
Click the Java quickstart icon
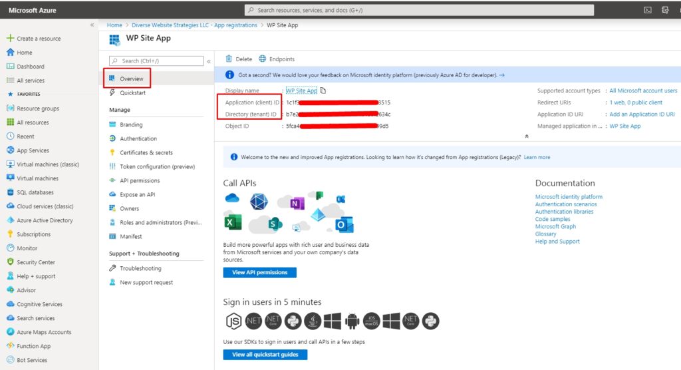pos(313,321)
